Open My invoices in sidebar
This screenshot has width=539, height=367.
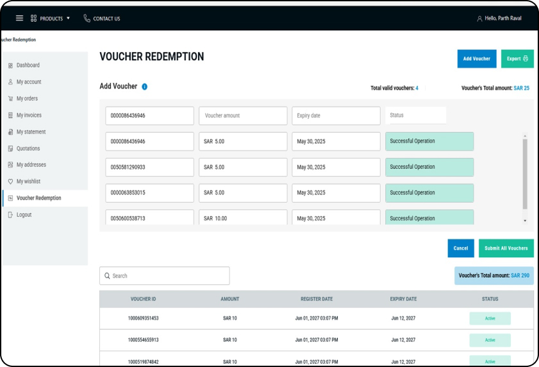click(x=29, y=115)
